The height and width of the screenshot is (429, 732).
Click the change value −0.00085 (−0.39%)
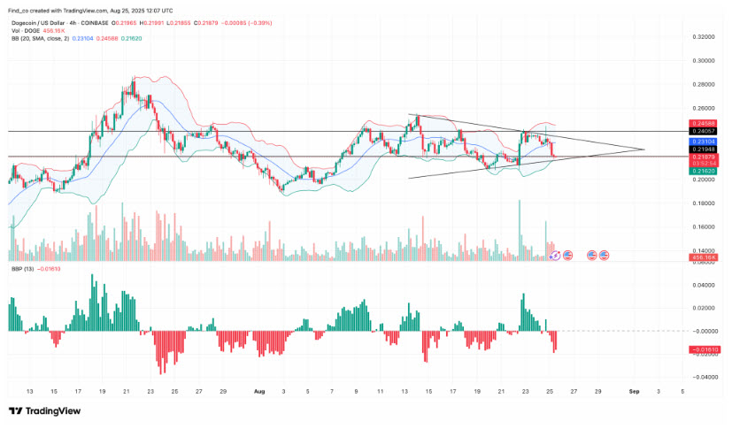click(x=246, y=23)
